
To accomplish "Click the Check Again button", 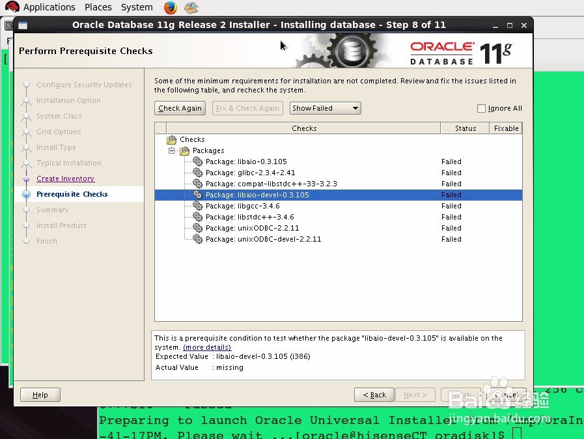I will 180,108.
